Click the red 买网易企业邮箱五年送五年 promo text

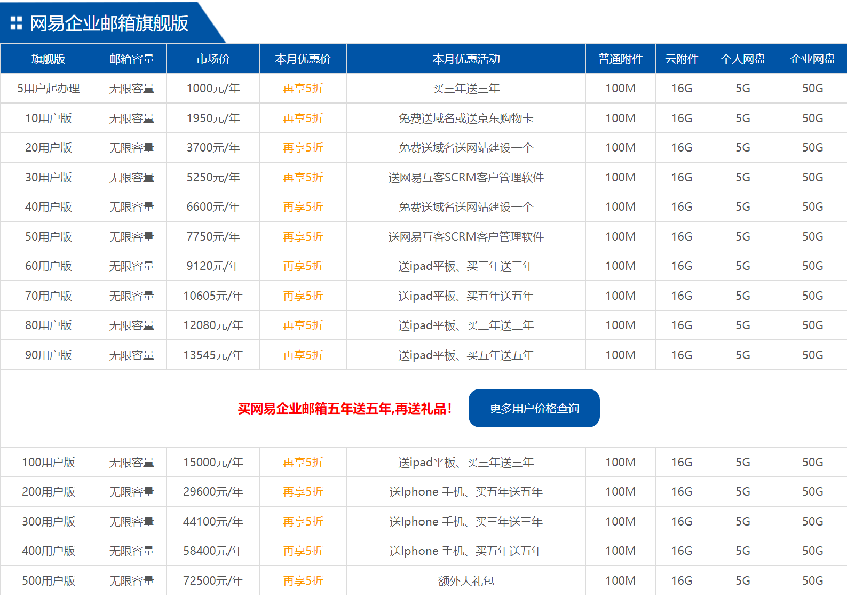tap(345, 409)
